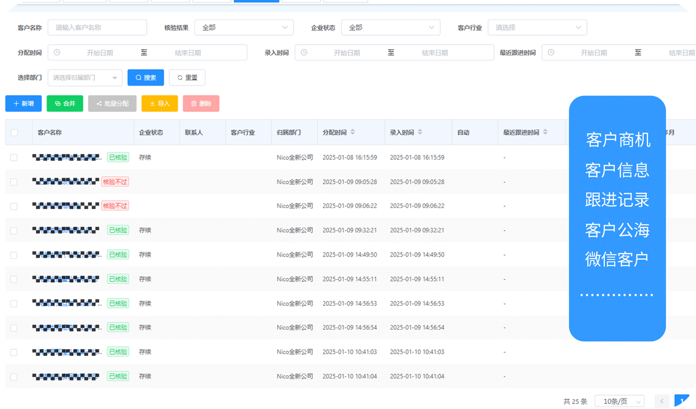Open 客户商机 in the blue panel
This screenshot has width=696, height=409.
618,140
